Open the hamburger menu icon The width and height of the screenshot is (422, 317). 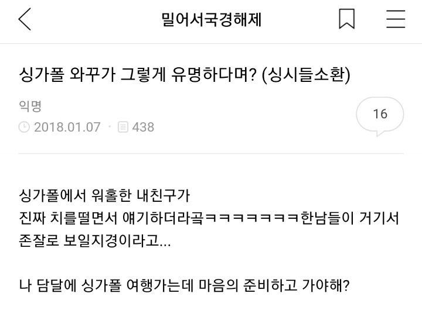tap(396, 19)
